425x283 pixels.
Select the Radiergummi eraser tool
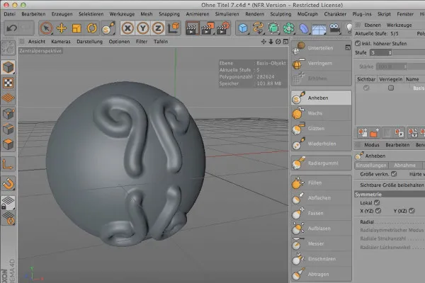pyautogui.click(x=322, y=163)
